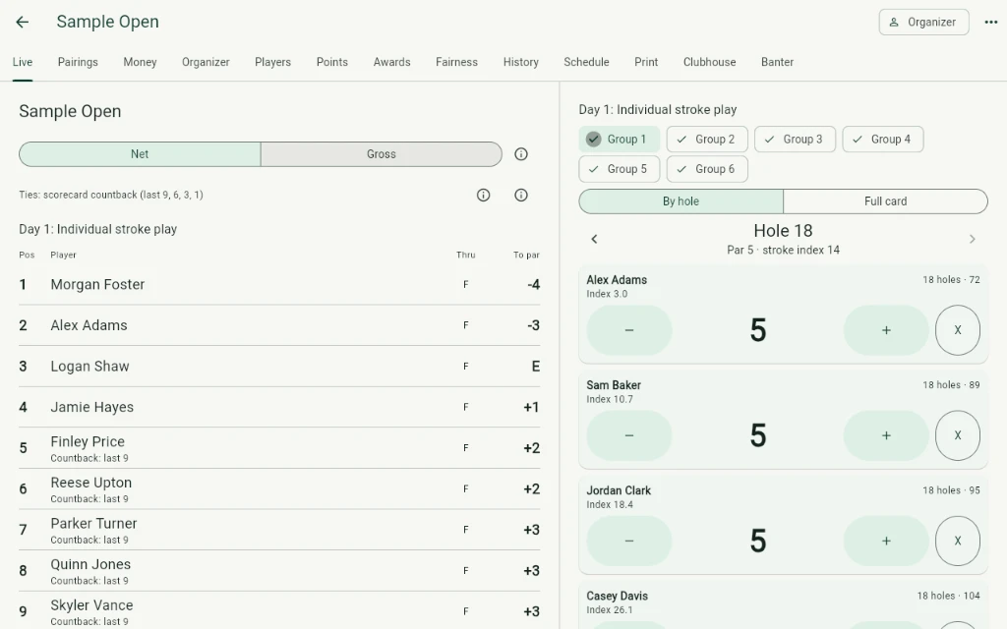The height and width of the screenshot is (629, 1007).
Task: Open the Schedule tab
Action: 586,62
